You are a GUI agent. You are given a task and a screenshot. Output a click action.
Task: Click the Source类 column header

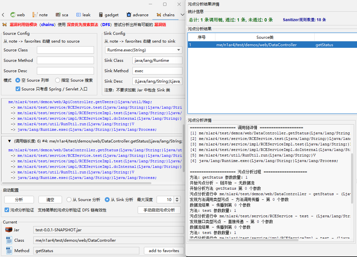pyautogui.click(x=265, y=37)
